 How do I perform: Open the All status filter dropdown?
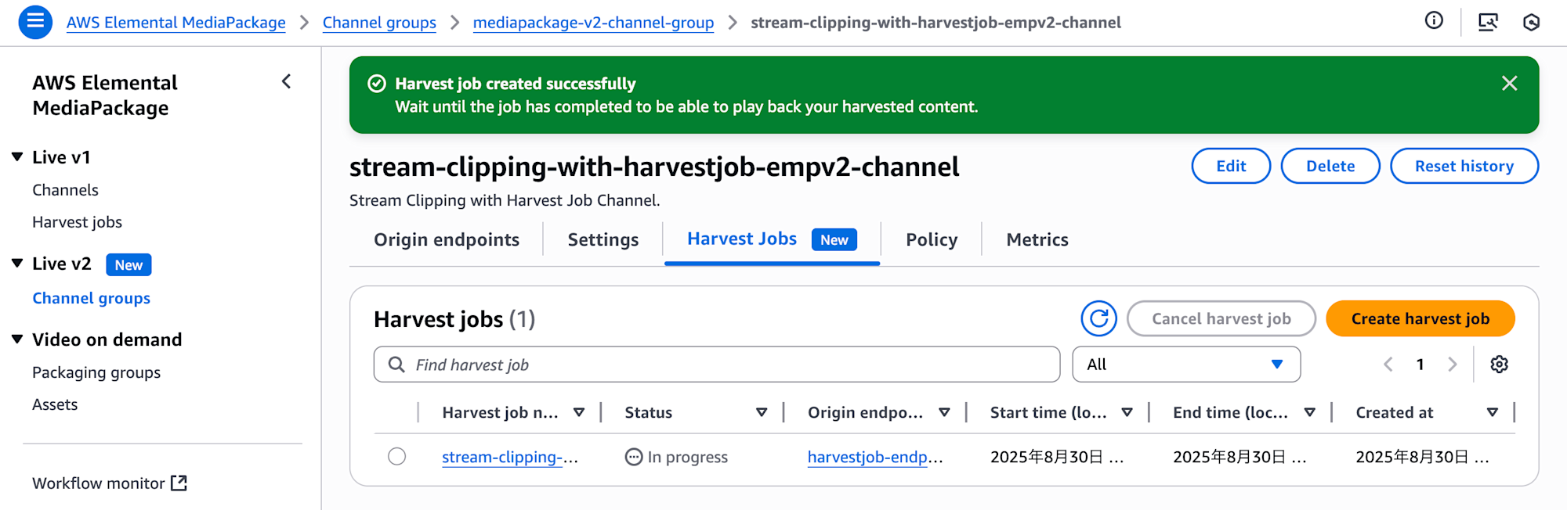1186,365
